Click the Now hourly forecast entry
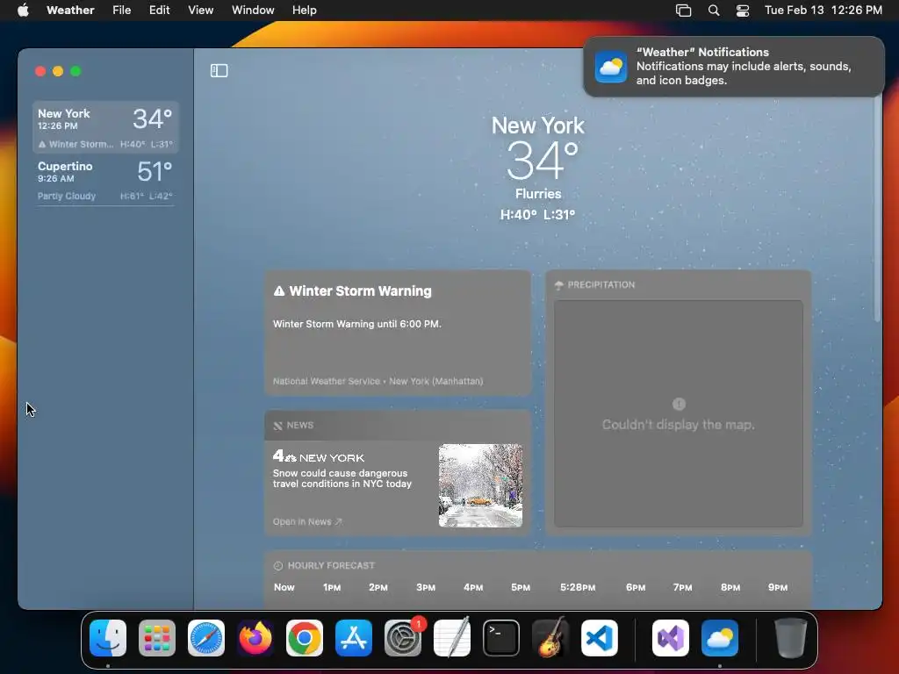The width and height of the screenshot is (899, 674). pos(284,587)
